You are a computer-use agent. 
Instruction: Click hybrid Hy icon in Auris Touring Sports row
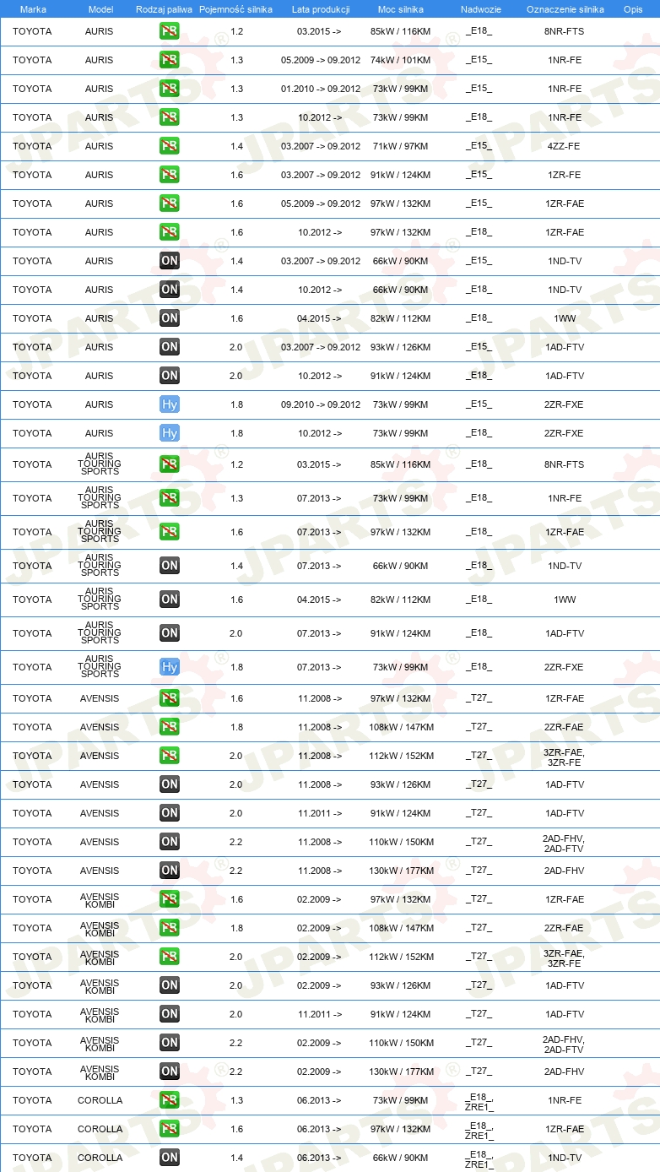coord(170,667)
